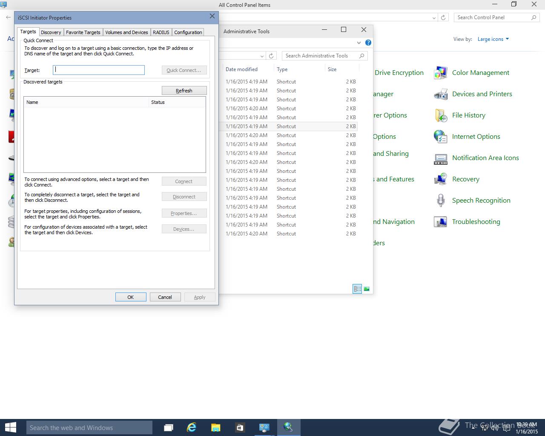The height and width of the screenshot is (436, 545).
Task: Click the Windows Start button
Action: point(10,427)
